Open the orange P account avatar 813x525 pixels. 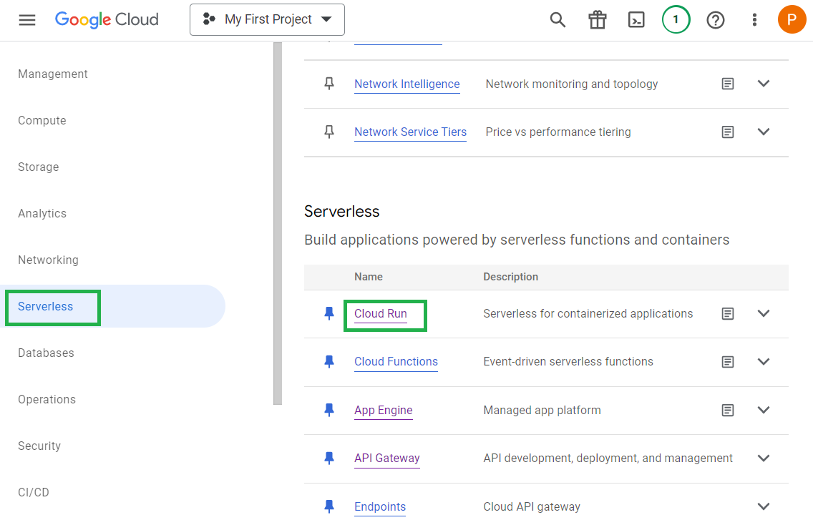[x=792, y=20]
